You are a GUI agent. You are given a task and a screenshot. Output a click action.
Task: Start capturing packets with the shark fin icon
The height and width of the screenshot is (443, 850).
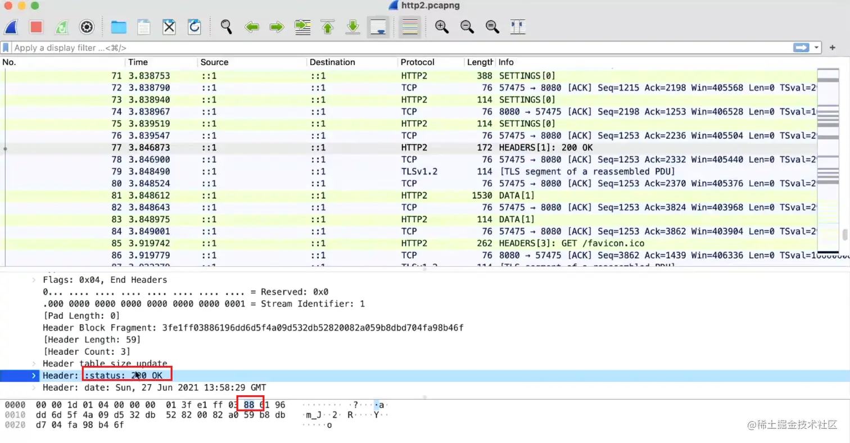click(x=12, y=26)
